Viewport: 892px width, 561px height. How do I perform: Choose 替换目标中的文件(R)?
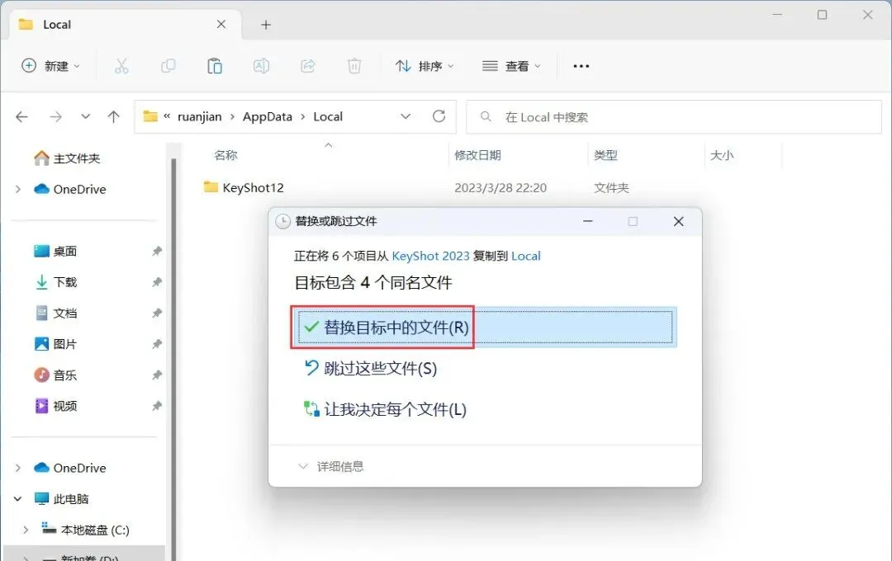click(486, 327)
